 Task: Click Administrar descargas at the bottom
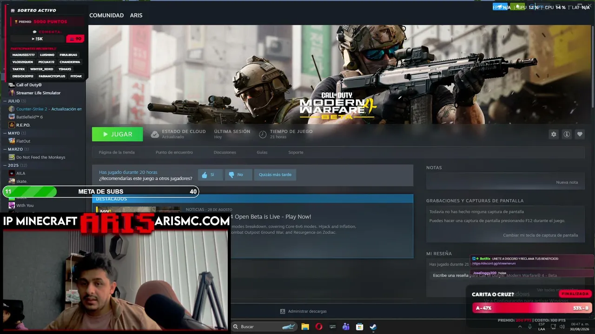[307, 311]
